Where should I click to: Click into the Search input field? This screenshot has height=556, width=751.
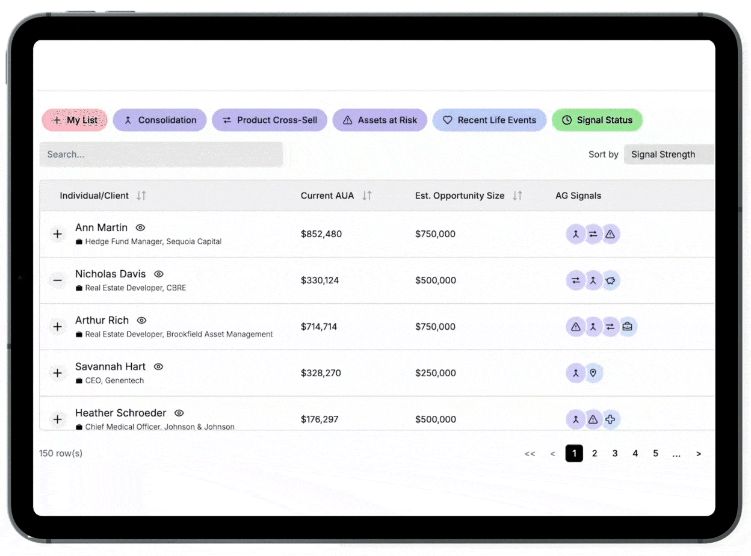pyautogui.click(x=161, y=155)
